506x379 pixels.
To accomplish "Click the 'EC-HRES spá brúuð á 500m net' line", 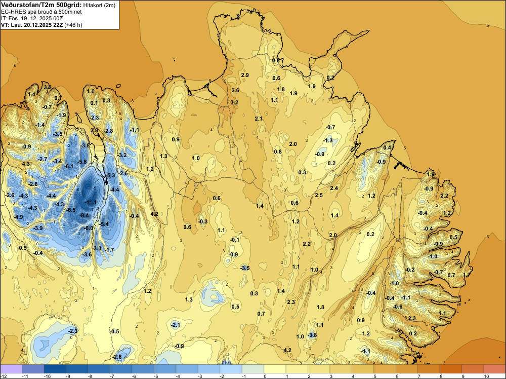I will point(41,12).
